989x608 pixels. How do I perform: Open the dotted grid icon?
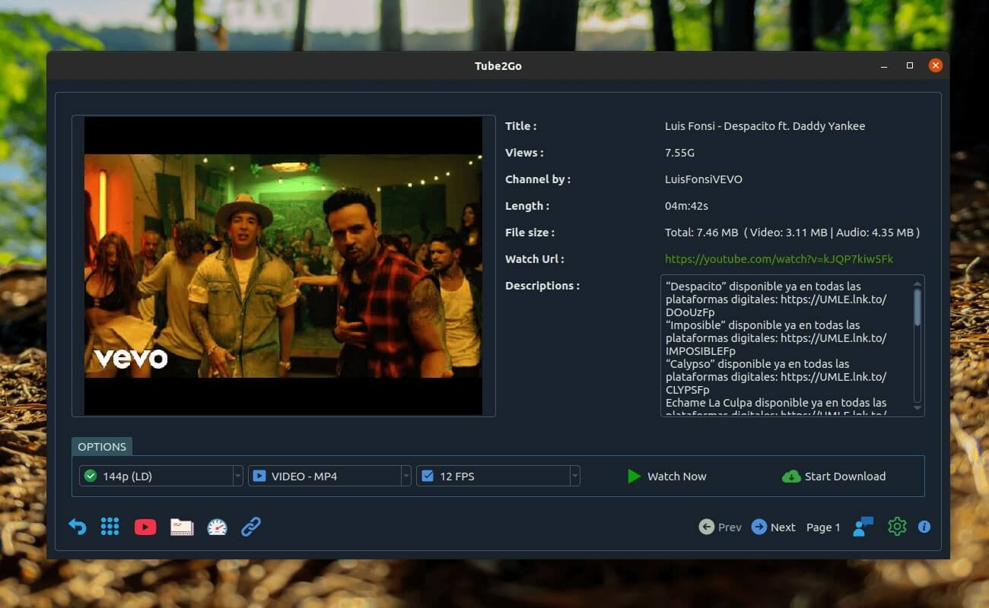tap(110, 527)
